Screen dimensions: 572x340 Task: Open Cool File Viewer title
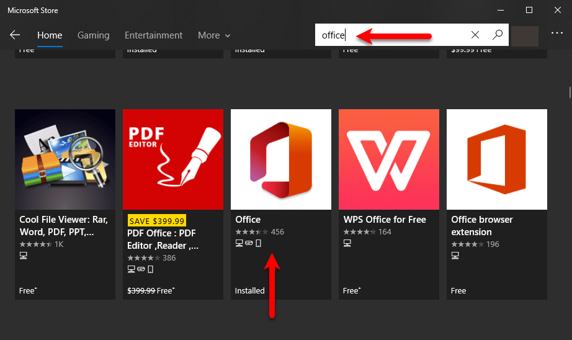64,226
